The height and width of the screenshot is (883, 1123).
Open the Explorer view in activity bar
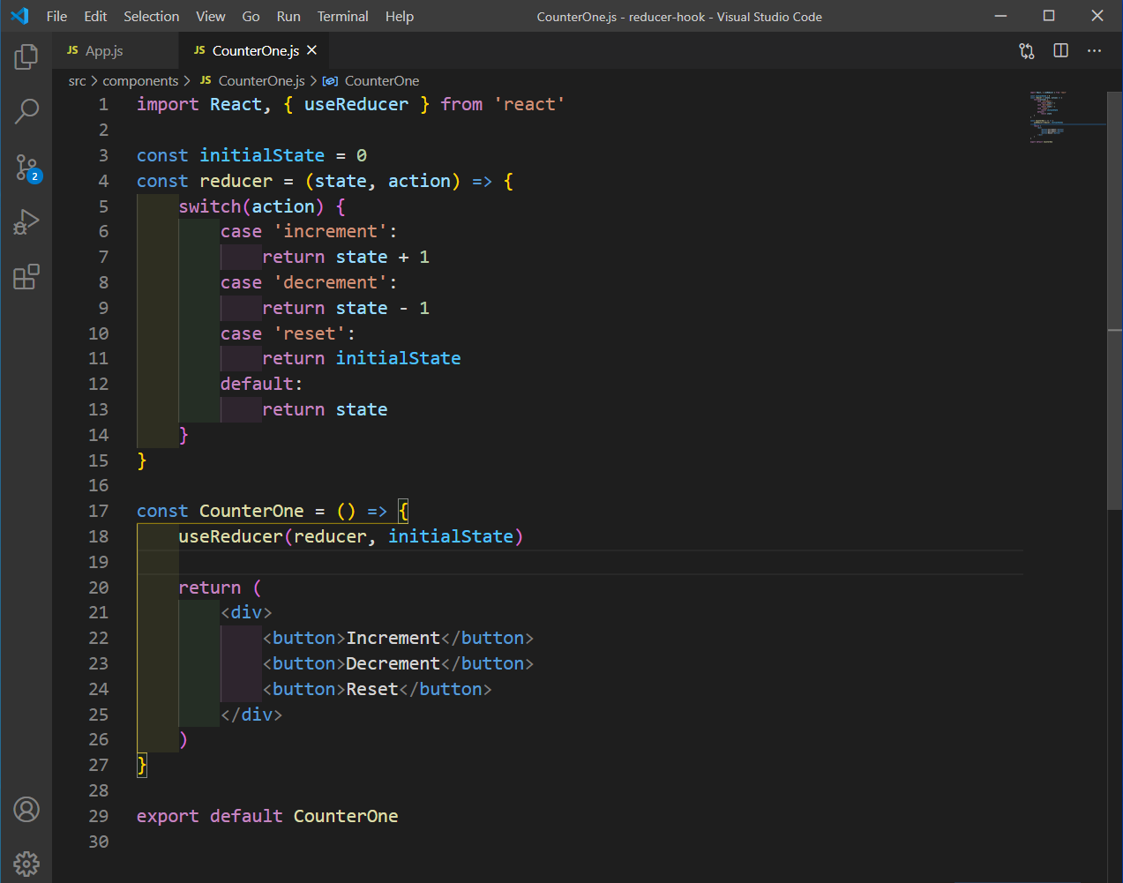click(26, 57)
